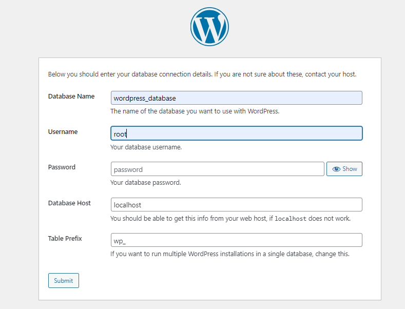Focus the Database Name field containing wordpress_database

236,98
